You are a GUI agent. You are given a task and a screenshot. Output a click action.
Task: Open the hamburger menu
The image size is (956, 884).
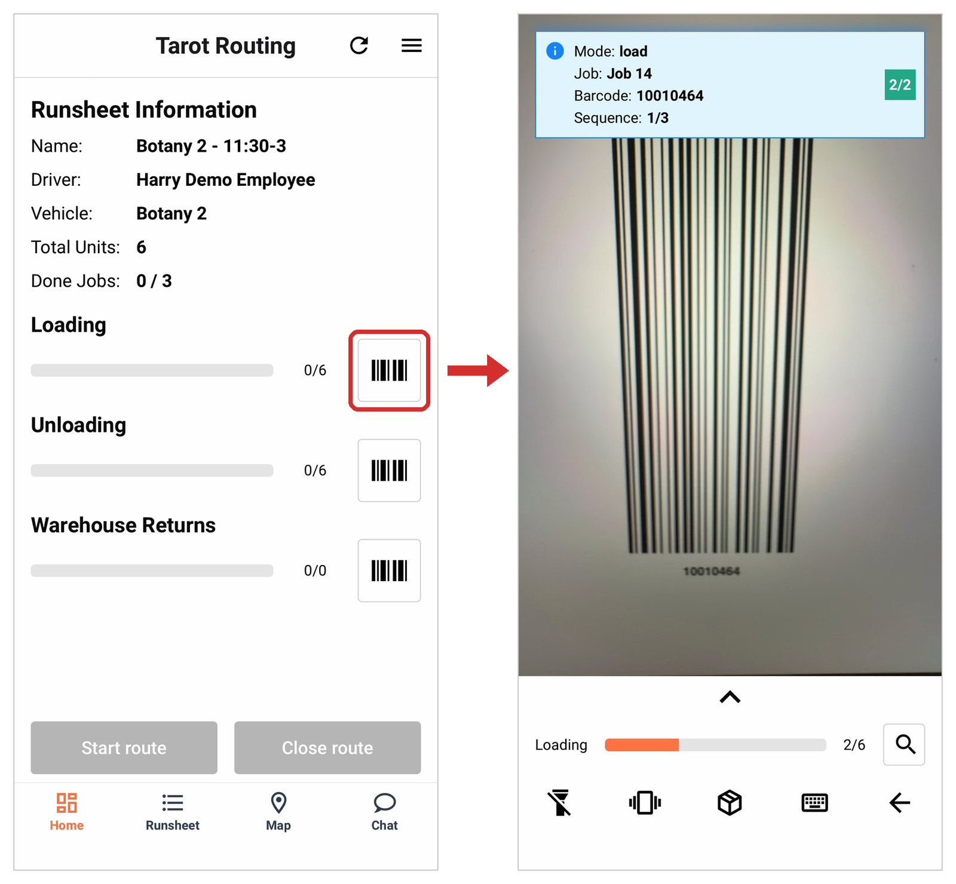(x=411, y=45)
